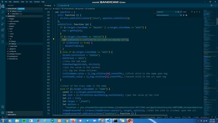Toggle Find in Selection option
Screen dimensions: 218x123
pyautogui.click(x=197, y=12)
